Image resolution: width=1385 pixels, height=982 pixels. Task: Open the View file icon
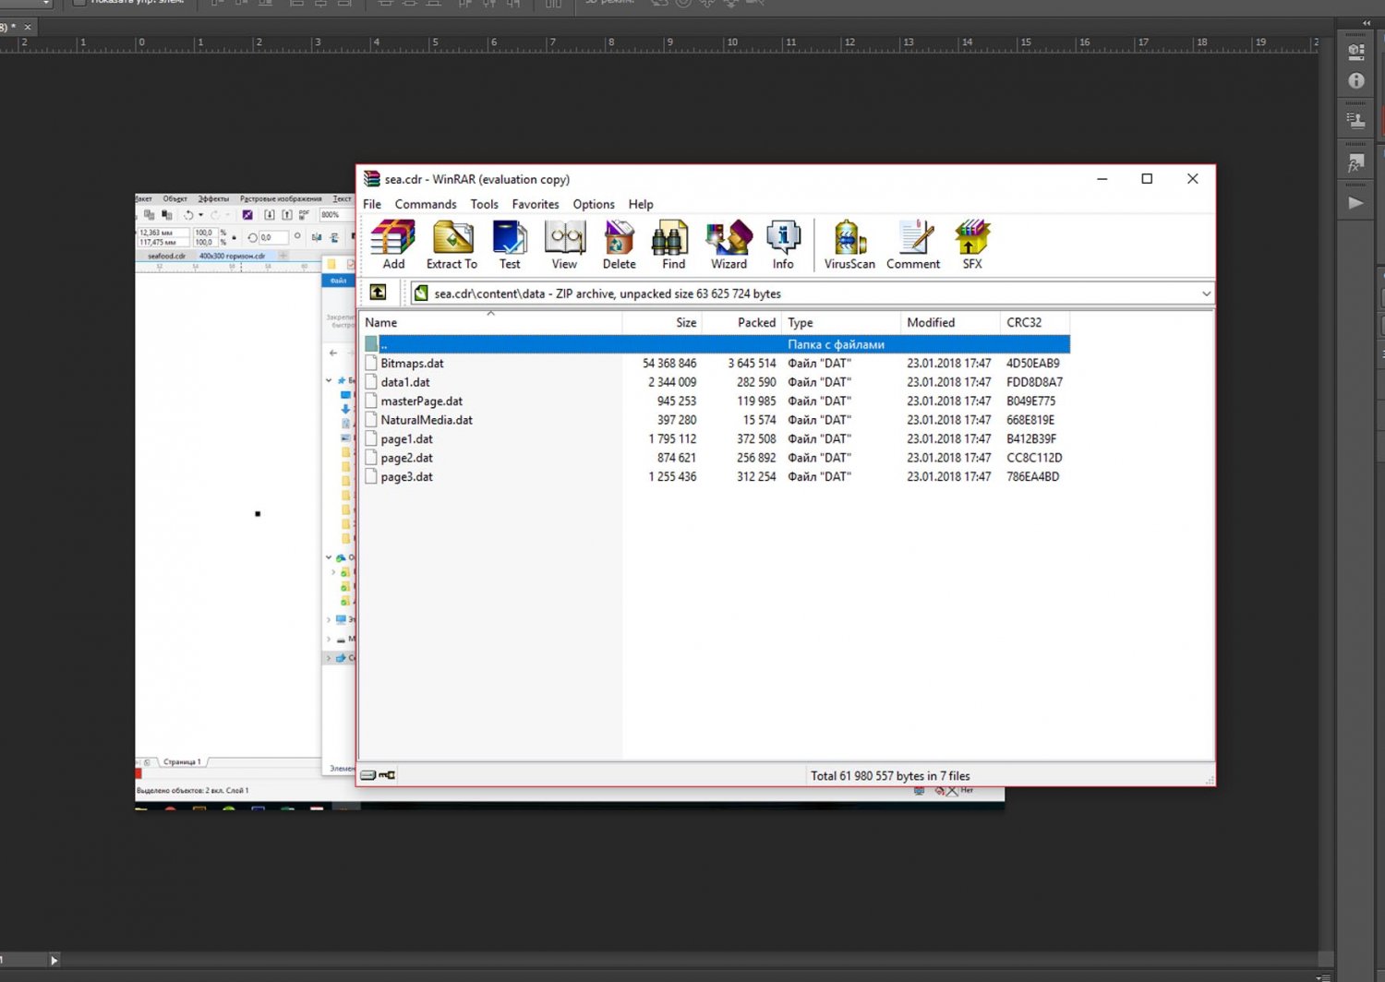pyautogui.click(x=564, y=244)
